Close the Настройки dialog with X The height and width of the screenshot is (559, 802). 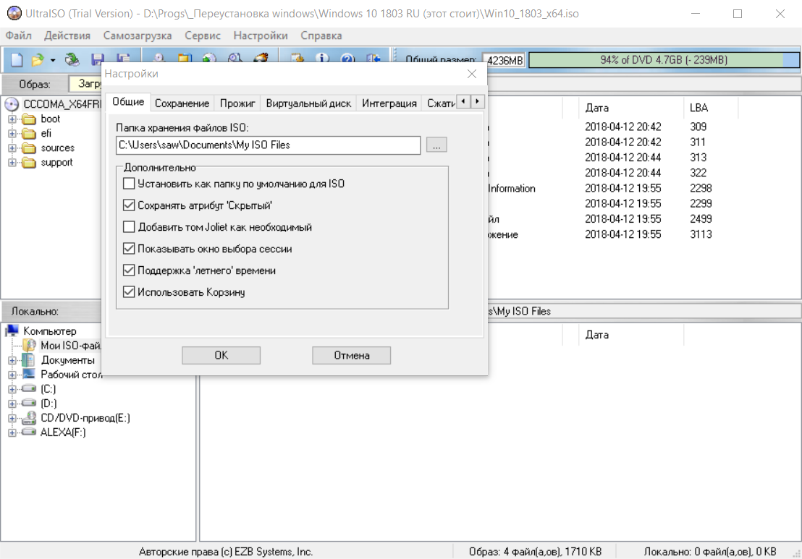[472, 74]
